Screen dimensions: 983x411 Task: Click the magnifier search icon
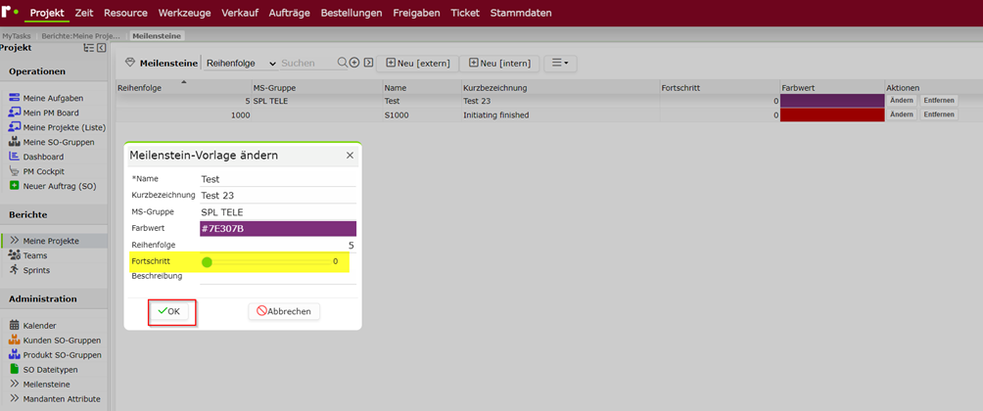(343, 63)
